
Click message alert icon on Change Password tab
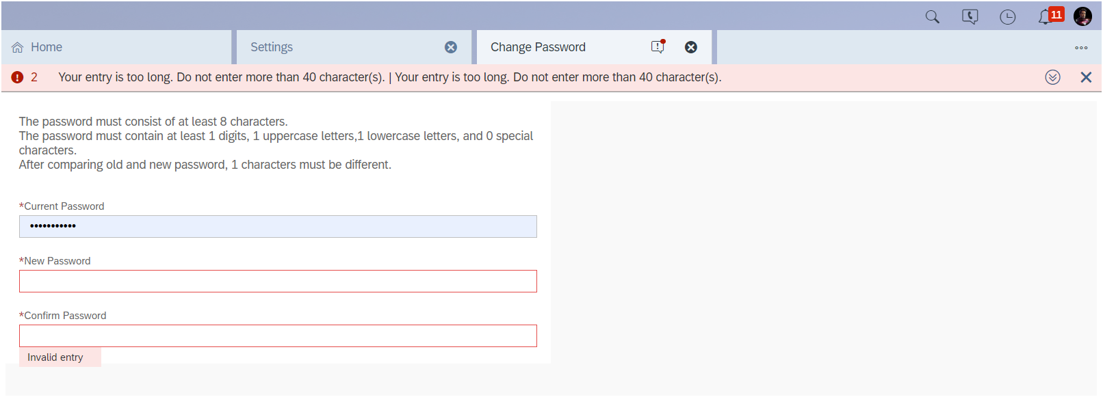(x=658, y=46)
